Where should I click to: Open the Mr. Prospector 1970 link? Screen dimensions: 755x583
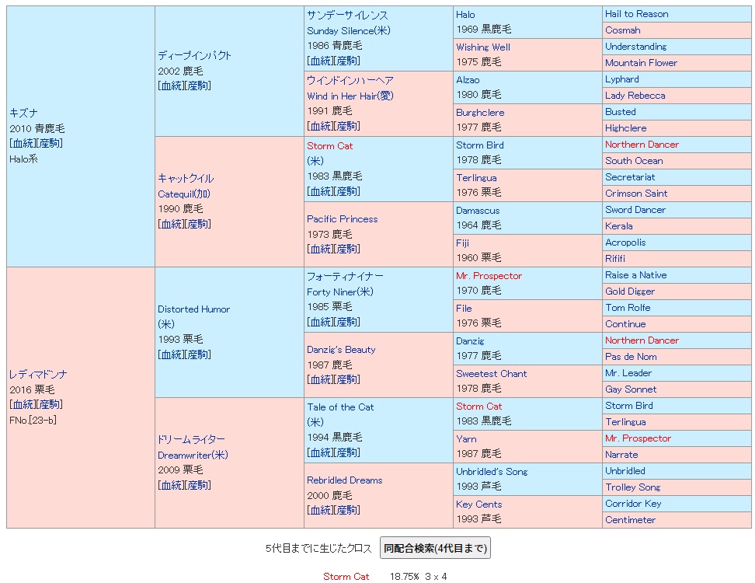click(x=489, y=276)
